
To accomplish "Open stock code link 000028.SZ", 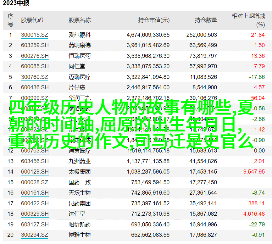I will pyautogui.click(x=35, y=182).
